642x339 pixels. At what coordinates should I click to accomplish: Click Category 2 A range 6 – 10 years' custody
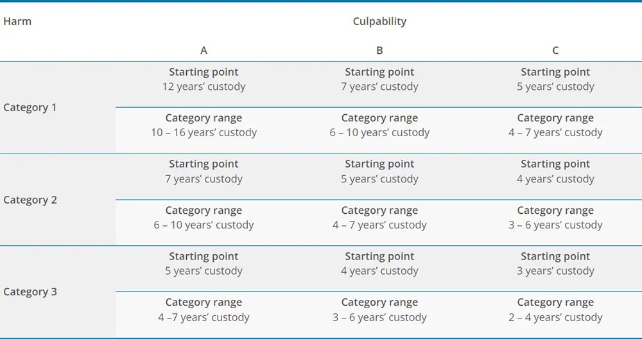204,225
